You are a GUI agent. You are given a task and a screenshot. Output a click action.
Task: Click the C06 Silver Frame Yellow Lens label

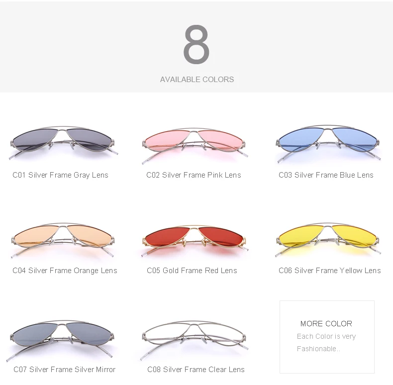[x=330, y=271]
